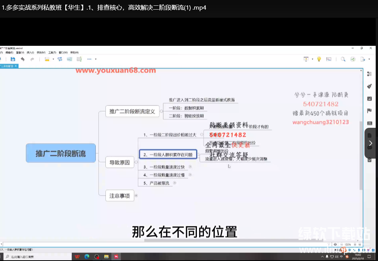Undo the last action

[23, 59]
